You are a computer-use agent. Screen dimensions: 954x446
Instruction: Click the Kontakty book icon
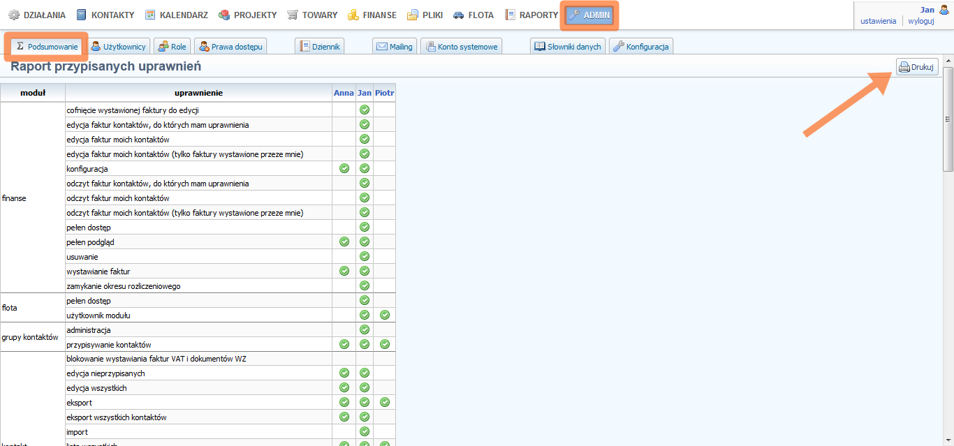[x=82, y=15]
